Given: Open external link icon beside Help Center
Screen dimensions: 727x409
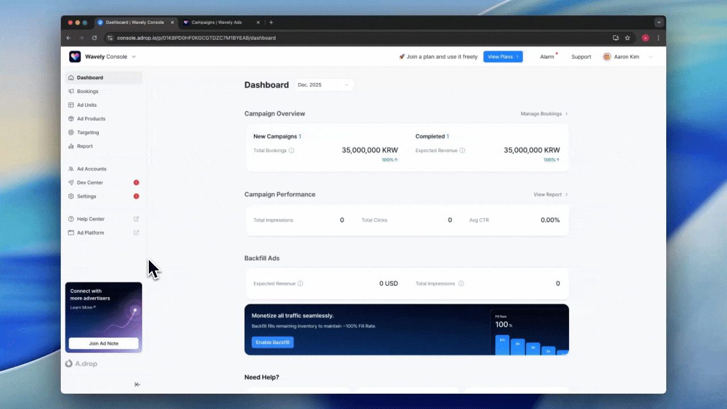Looking at the screenshot, I should pos(136,219).
